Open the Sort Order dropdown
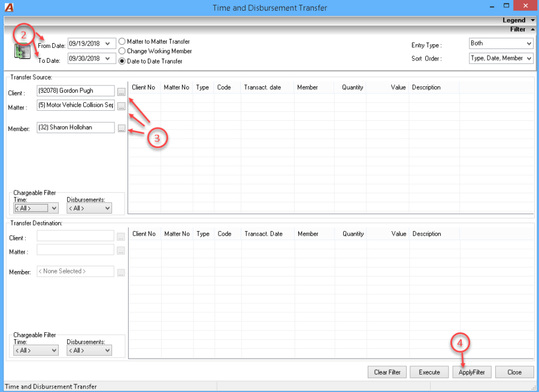Screen dimensions: 539x392 pos(529,59)
